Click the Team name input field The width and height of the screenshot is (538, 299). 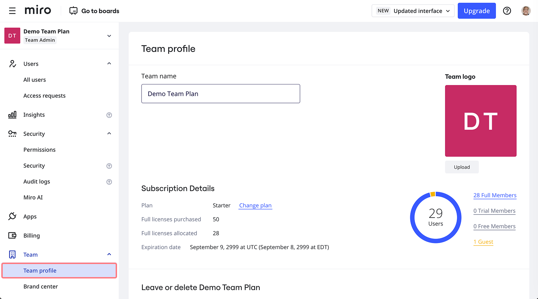pos(221,94)
